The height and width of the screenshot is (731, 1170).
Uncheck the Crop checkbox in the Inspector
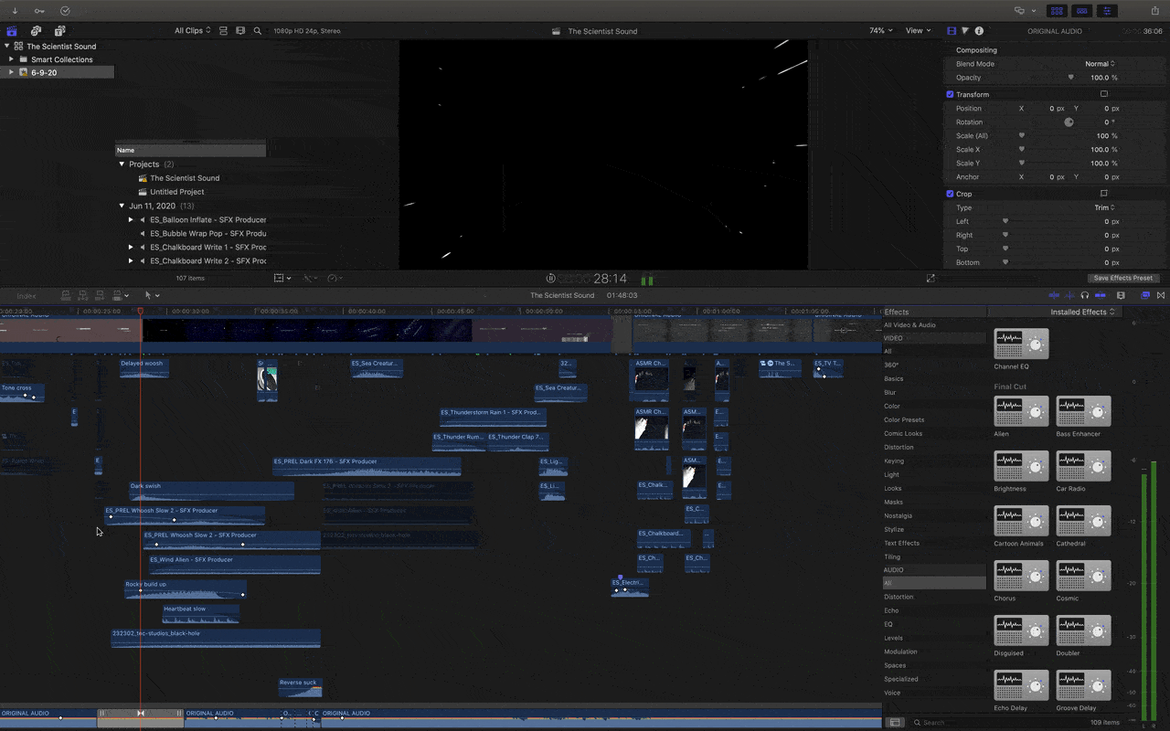point(950,194)
